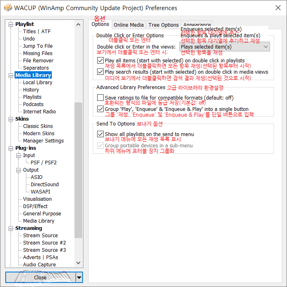Toggle Show all playlists on send to menu
This screenshot has width=287, height=287.
(100, 134)
